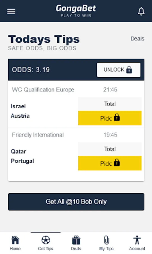Click the GongaBet logo
This screenshot has width=152, height=254.
click(x=76, y=11)
